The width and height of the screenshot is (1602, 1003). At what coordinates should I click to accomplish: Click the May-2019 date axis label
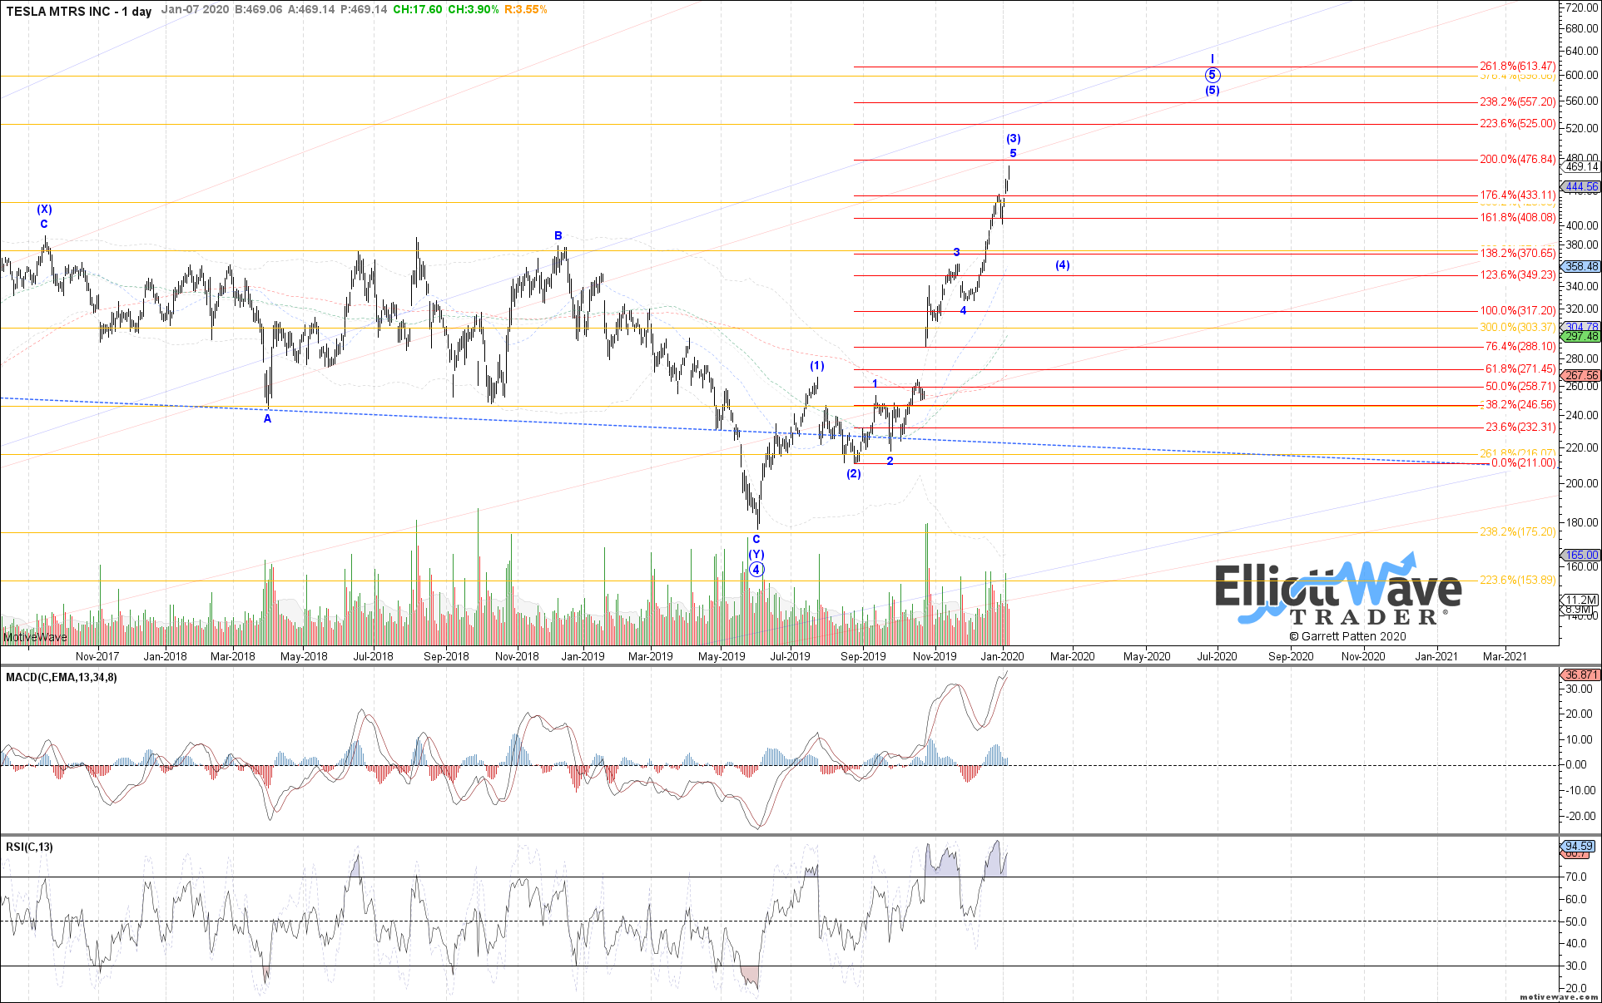(x=722, y=656)
